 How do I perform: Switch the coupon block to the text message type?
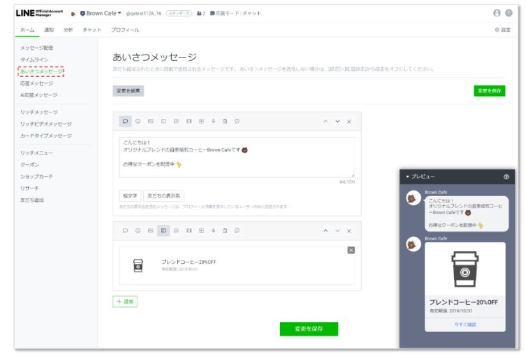tap(125, 231)
